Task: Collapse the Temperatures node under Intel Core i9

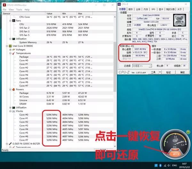Action: [11, 53]
